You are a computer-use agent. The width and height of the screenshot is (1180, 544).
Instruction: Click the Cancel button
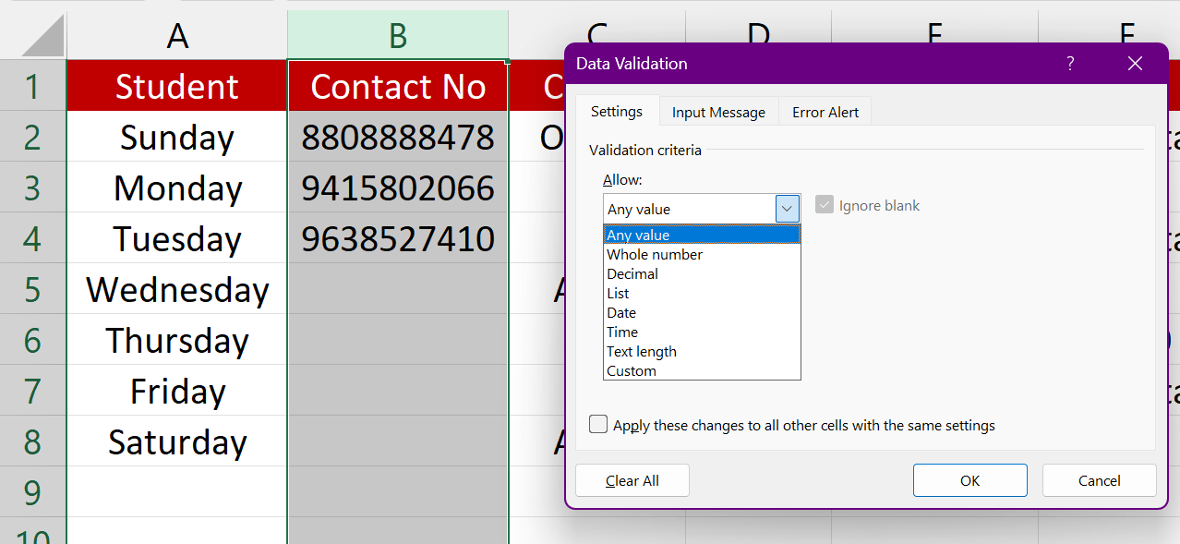tap(1099, 480)
